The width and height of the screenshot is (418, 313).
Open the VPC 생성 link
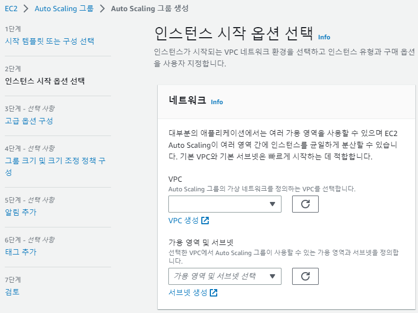pos(183,221)
